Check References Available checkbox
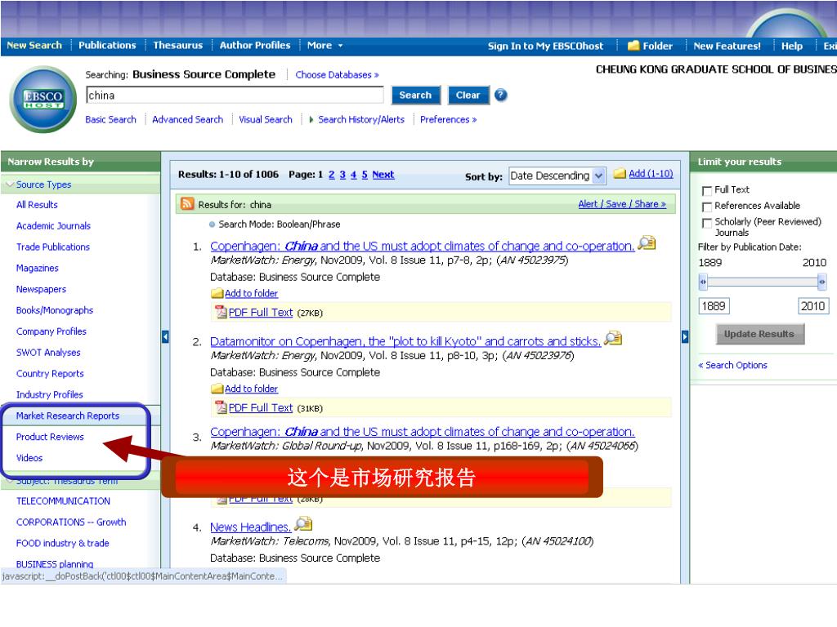The width and height of the screenshot is (837, 627). pos(707,207)
